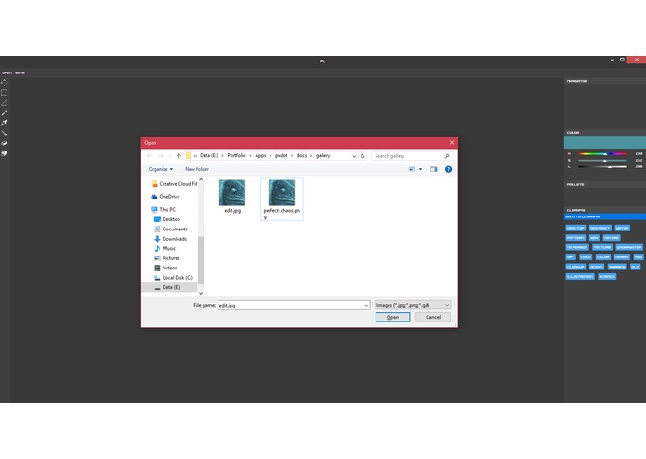
Task: Go up one folder level
Action: point(178,156)
